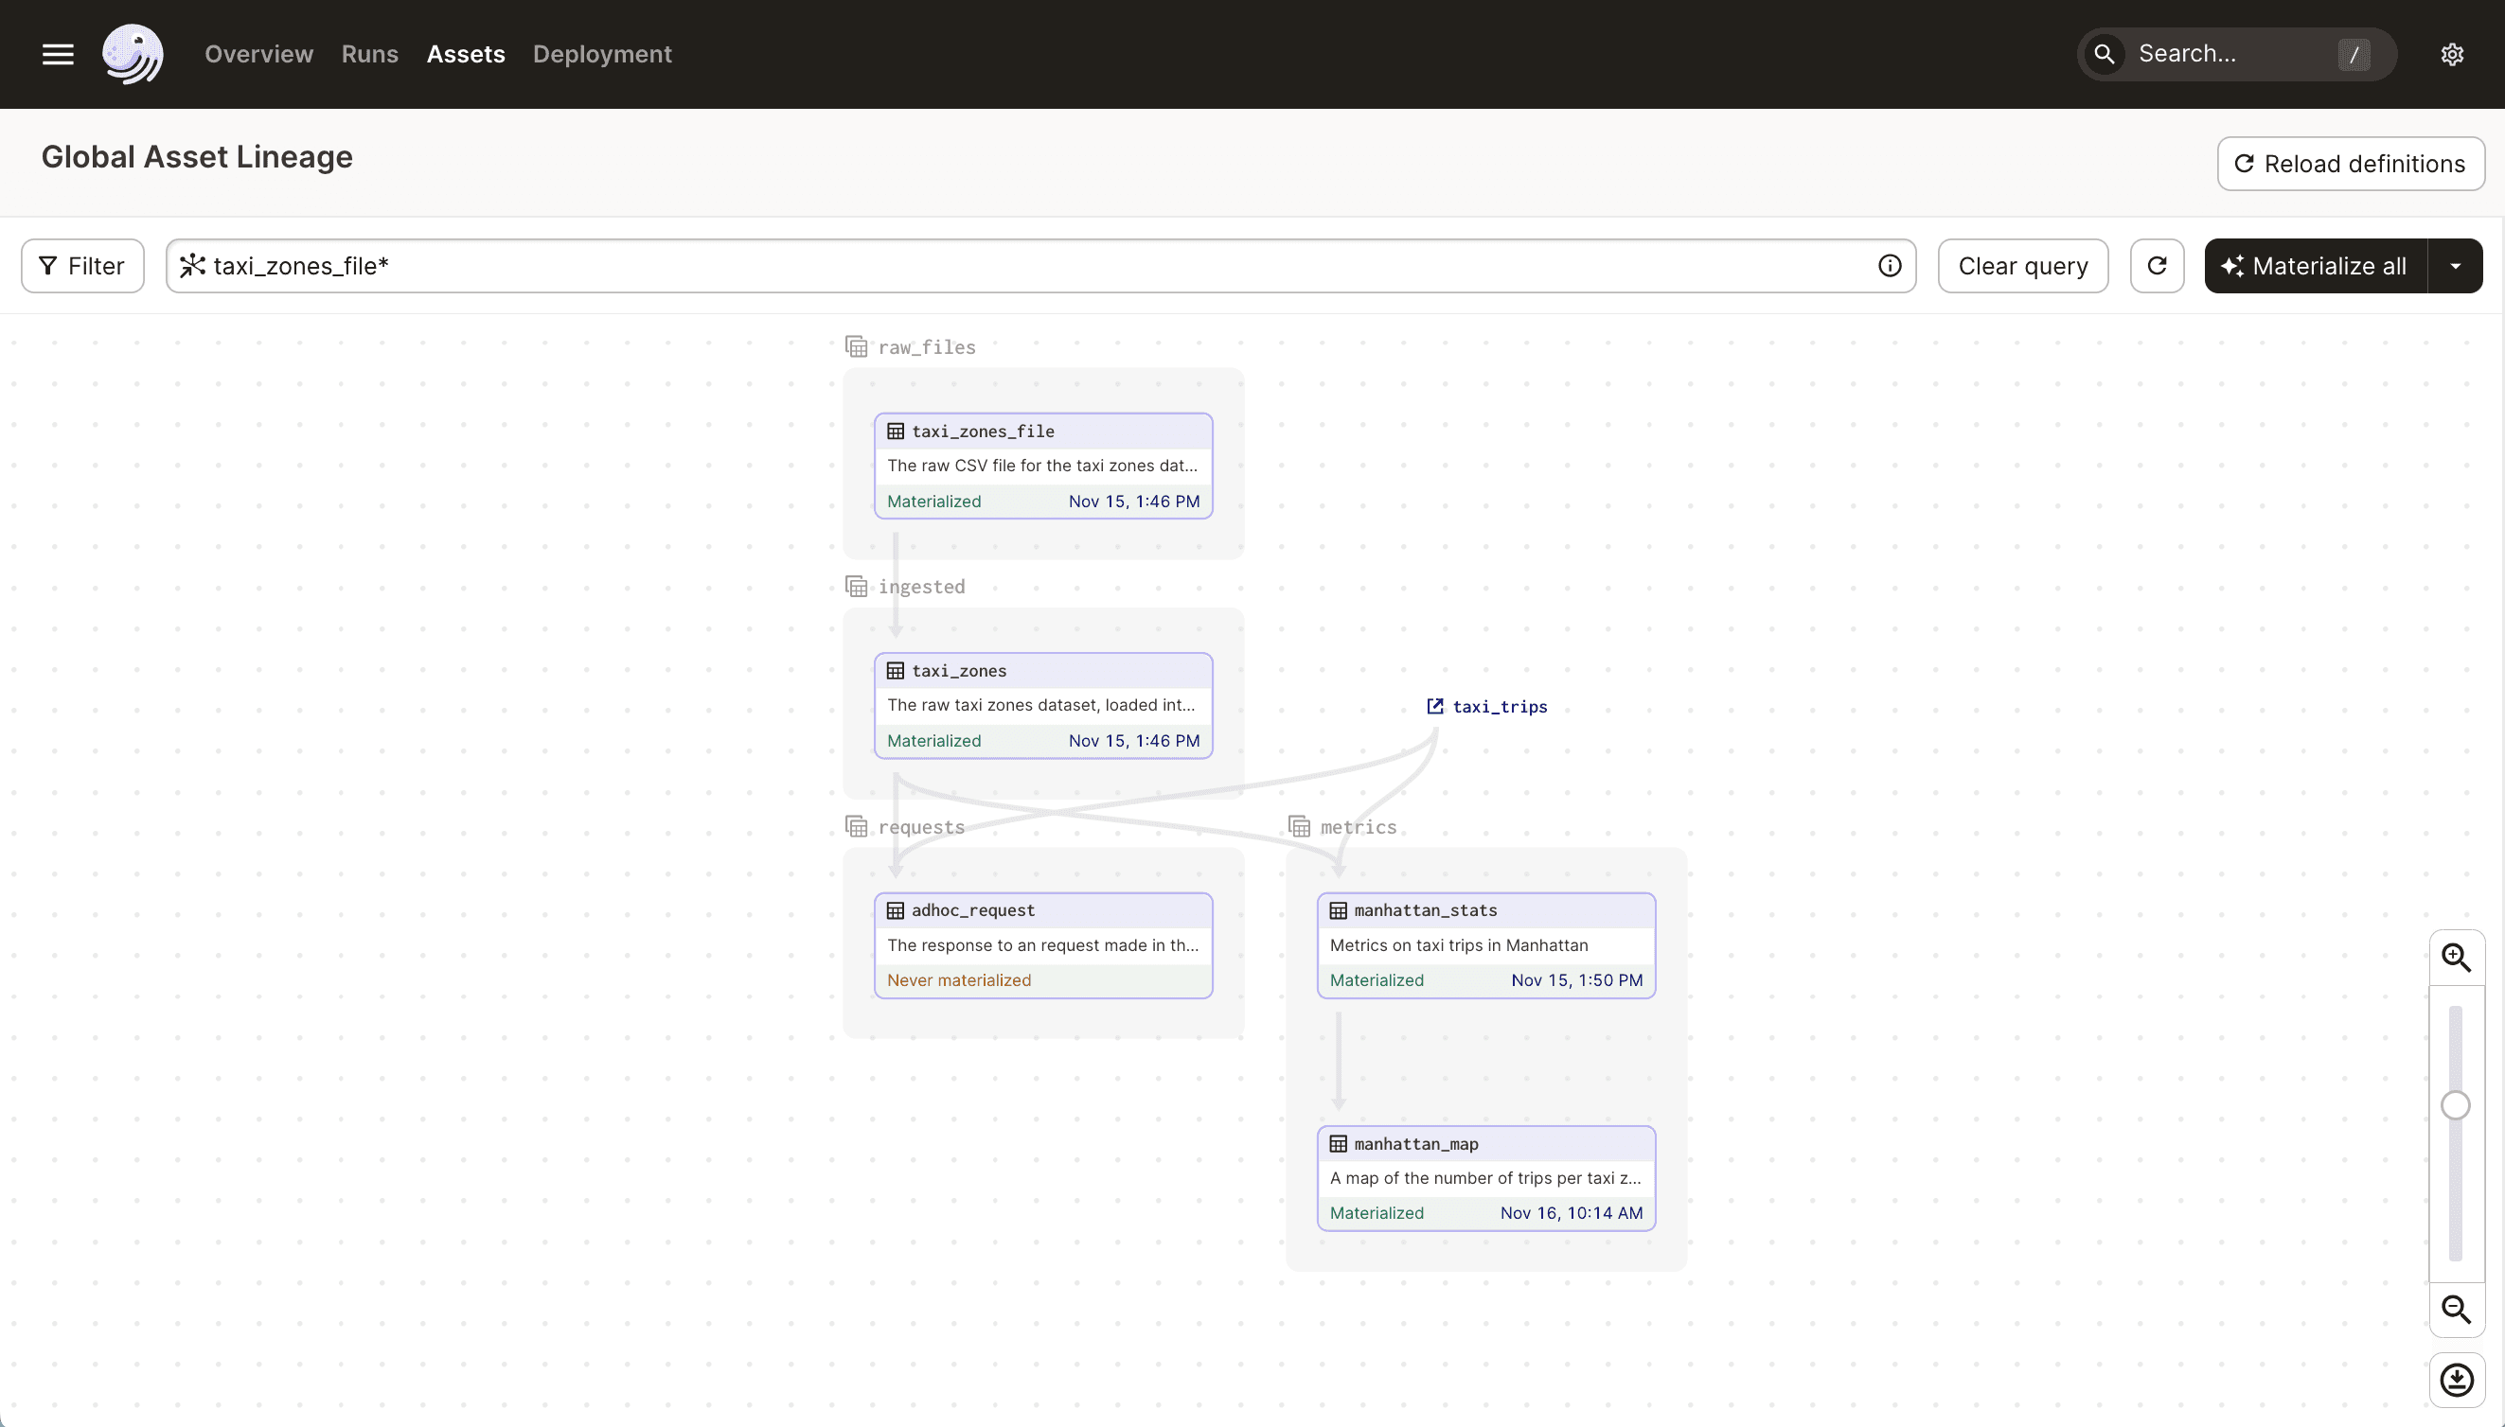The height and width of the screenshot is (1427, 2505).
Task: Click the info icon next to query input
Action: (x=1889, y=265)
